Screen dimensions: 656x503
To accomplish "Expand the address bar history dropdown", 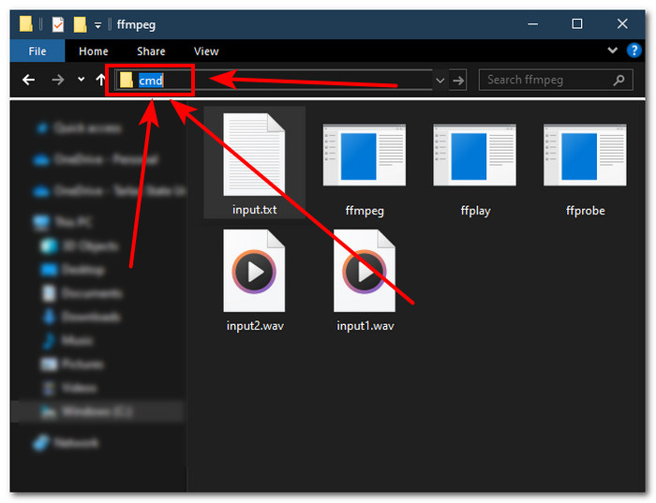I will click(x=440, y=80).
